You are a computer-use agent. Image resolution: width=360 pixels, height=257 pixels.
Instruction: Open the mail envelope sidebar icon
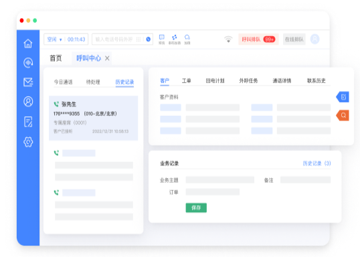click(28, 82)
